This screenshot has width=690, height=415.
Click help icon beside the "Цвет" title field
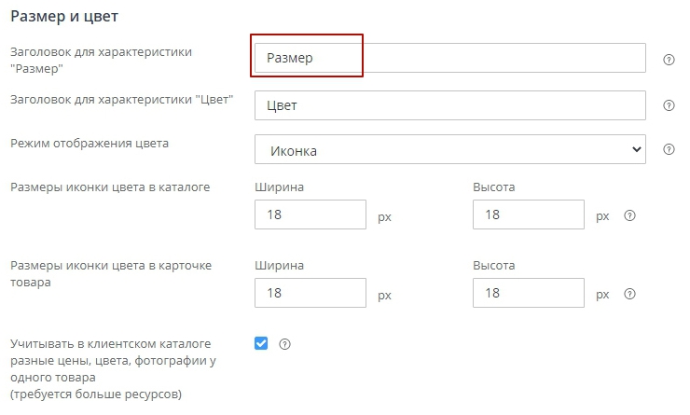pos(669,105)
